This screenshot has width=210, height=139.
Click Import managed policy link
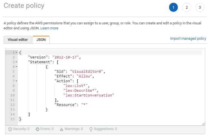pos(188,39)
